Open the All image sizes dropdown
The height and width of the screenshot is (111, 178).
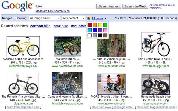44,18
